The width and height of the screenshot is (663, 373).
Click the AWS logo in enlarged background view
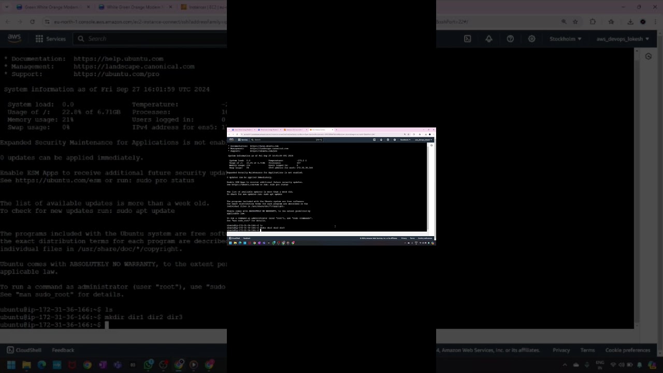14,39
